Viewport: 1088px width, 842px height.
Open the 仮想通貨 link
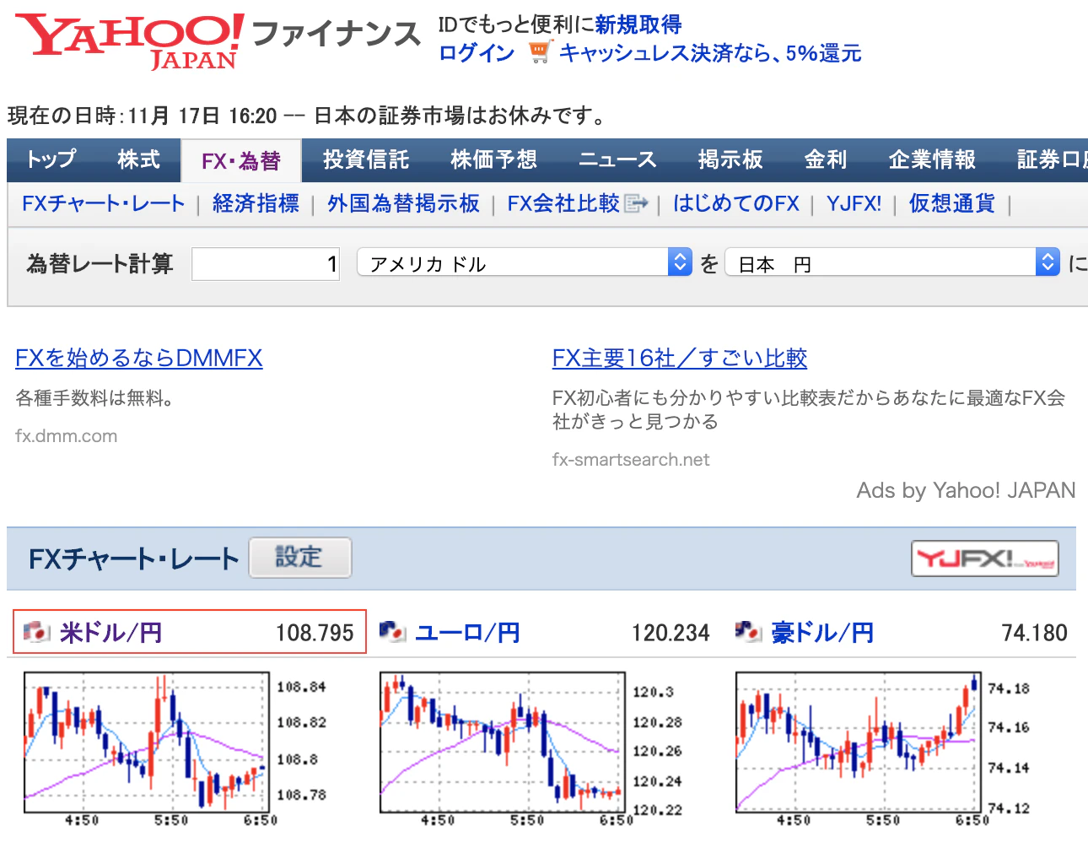[951, 203]
